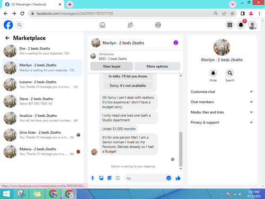Viewport: 265px width, 199px height.
Task: Open the emoji picker smiley icon
Action: (169, 178)
